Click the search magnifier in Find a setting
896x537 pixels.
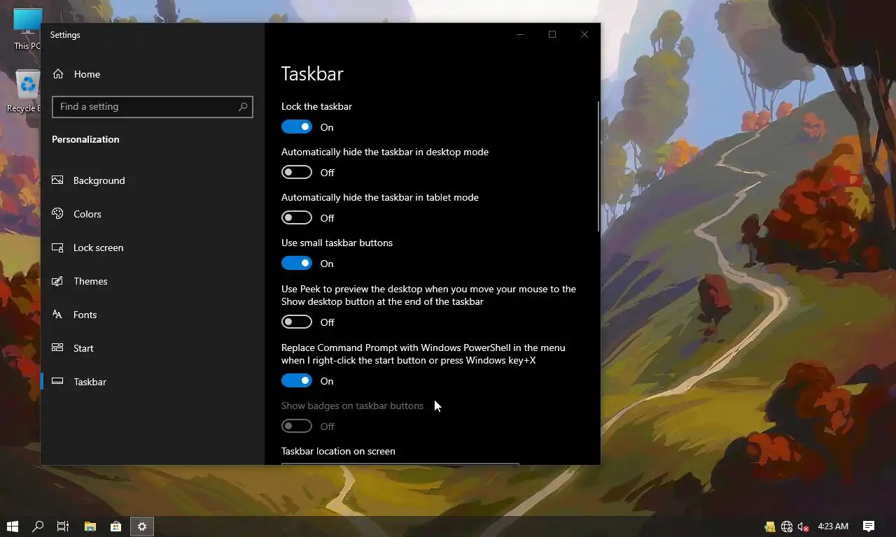243,107
